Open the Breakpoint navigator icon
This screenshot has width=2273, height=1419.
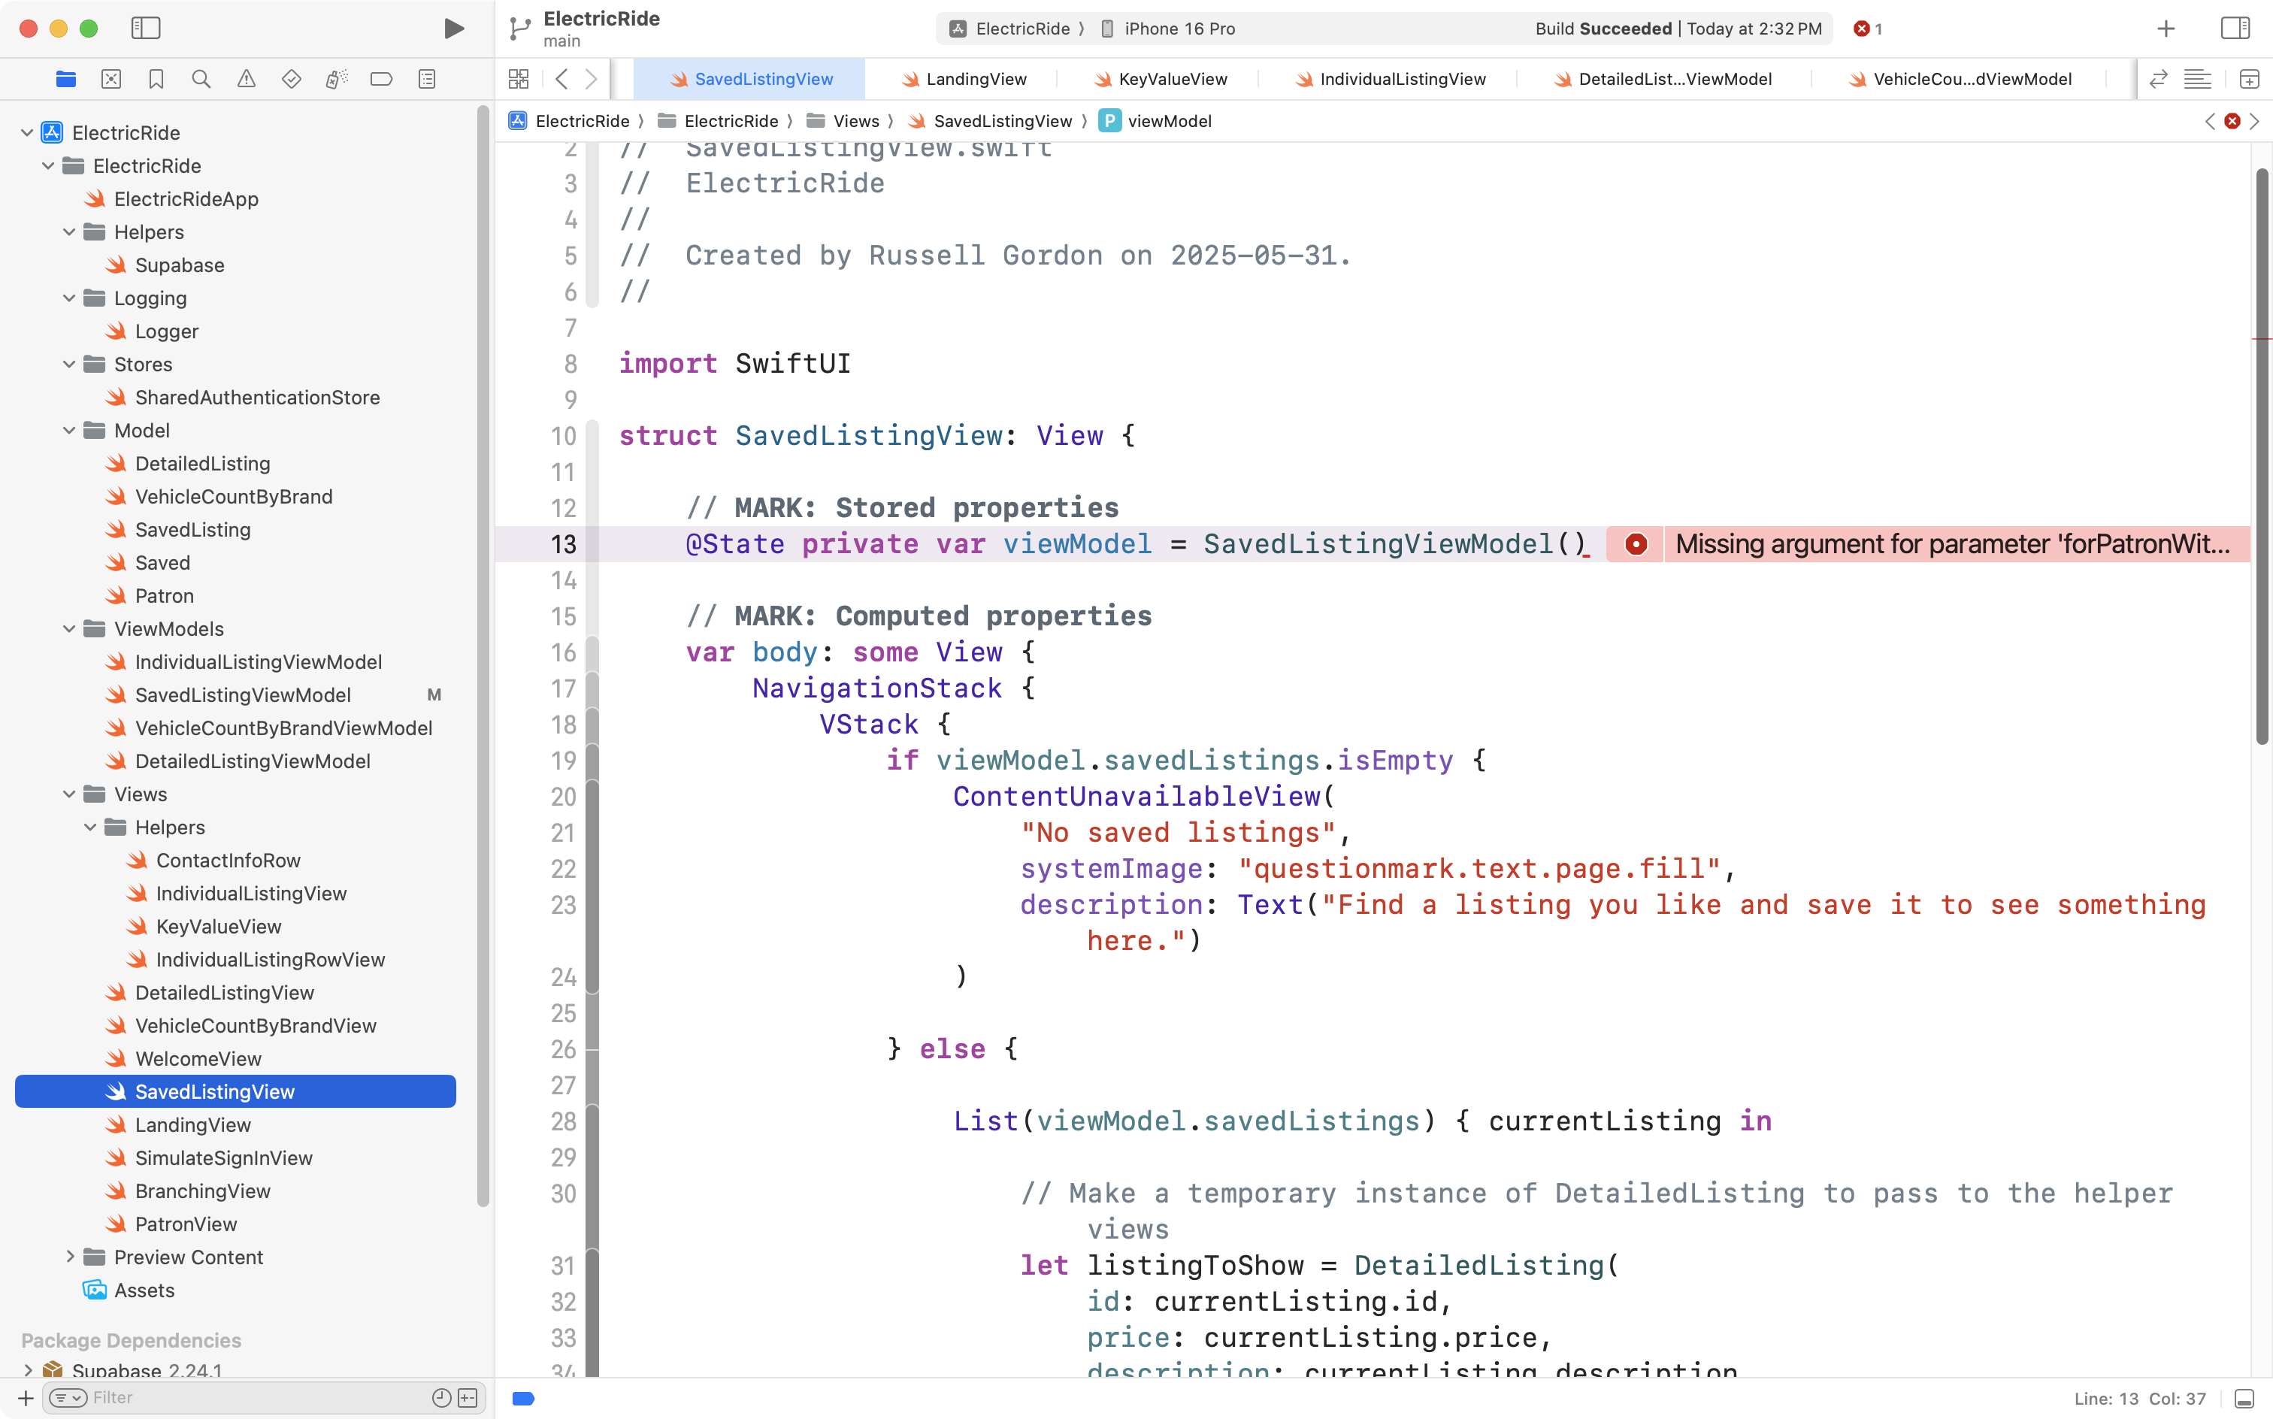tap(381, 79)
